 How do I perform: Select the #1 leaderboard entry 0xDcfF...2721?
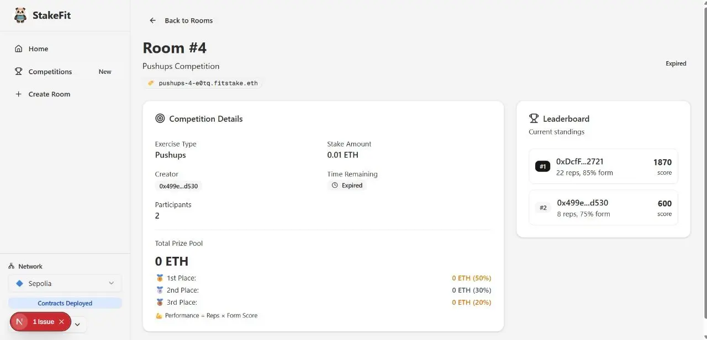point(603,166)
